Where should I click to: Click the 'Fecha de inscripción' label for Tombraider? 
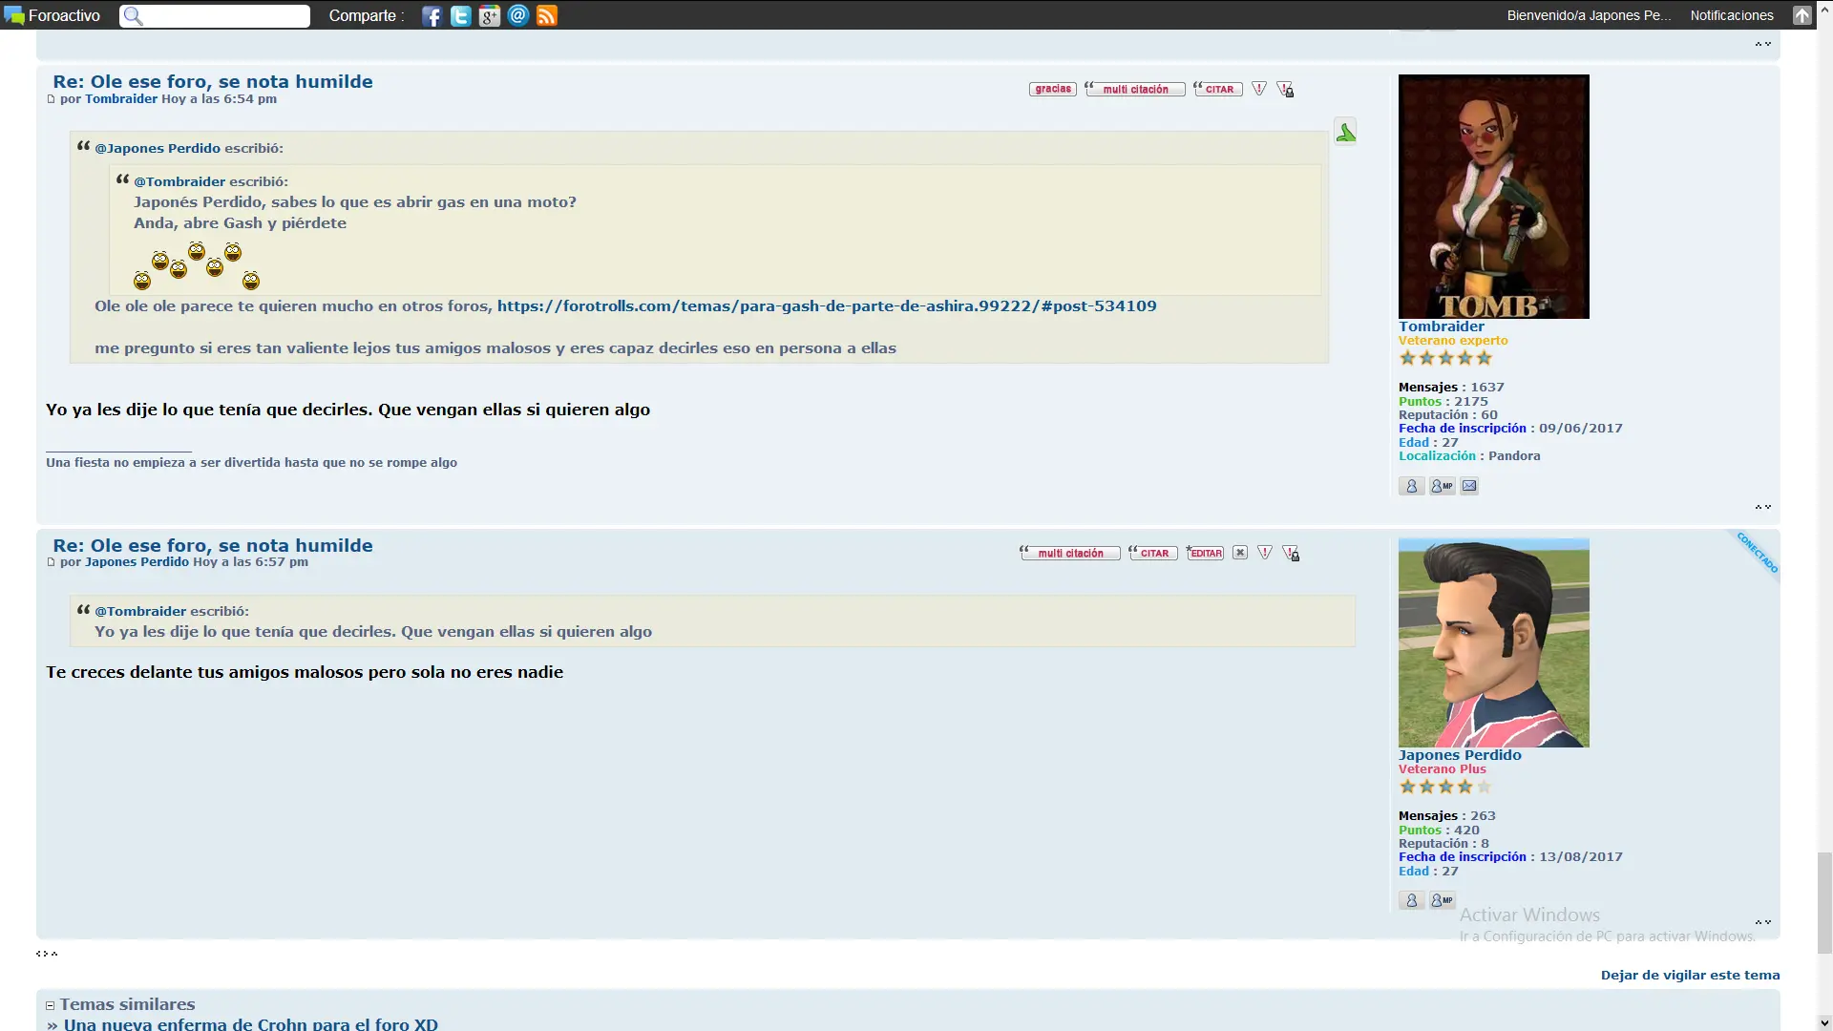click(x=1463, y=429)
